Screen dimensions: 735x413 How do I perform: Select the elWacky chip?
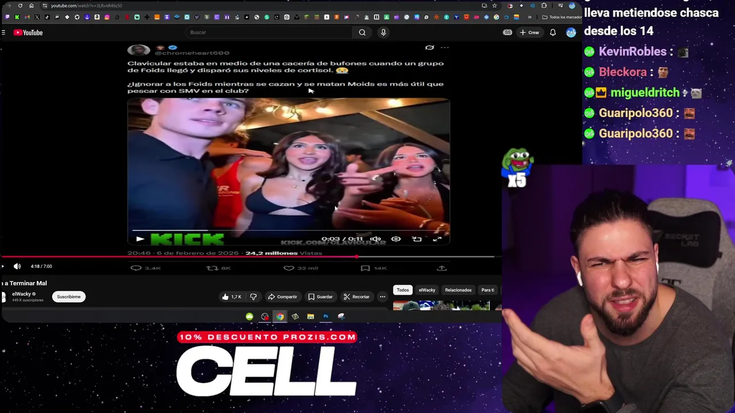[427, 290]
